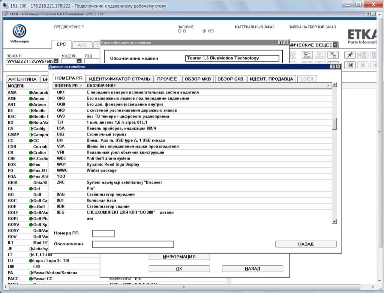Click the Обозначение модели field showing Touran

tap(232, 58)
